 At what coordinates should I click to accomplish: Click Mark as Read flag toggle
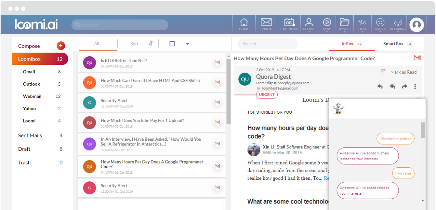383,72
